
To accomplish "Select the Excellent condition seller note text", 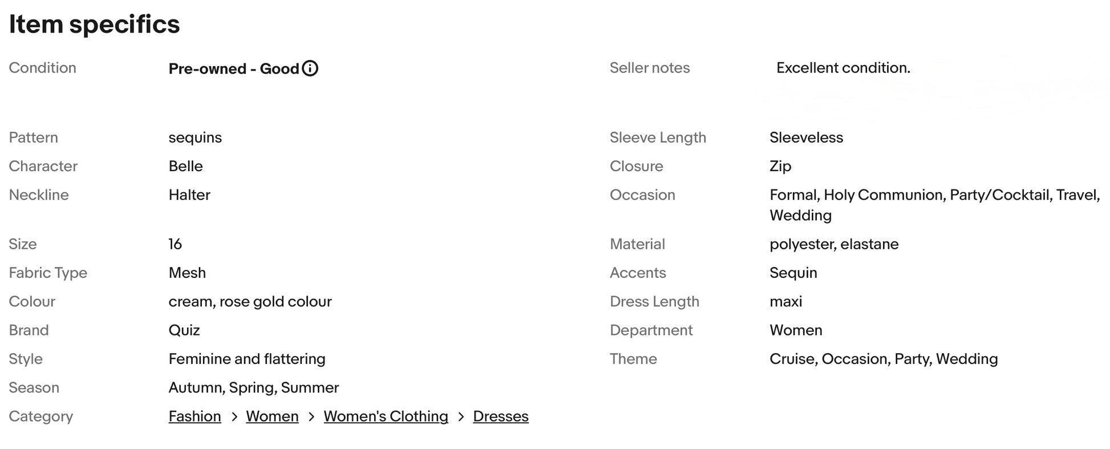I will click(842, 68).
